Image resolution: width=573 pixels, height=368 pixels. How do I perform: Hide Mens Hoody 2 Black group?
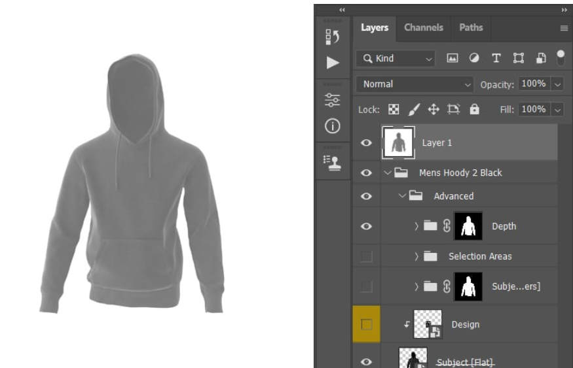pos(366,173)
